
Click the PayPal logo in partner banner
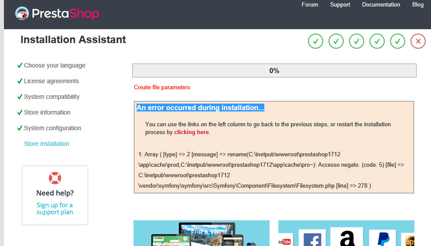[384, 239]
